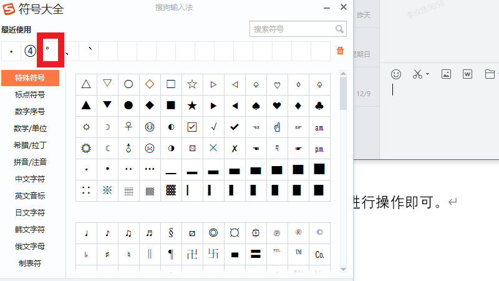Click the symbol list vertical scrollbar
The height and width of the screenshot is (281, 499).
[343, 94]
